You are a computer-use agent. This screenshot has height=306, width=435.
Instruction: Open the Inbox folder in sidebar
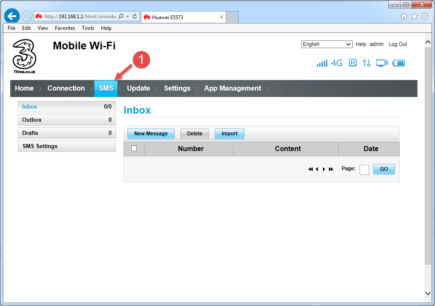[x=67, y=107]
